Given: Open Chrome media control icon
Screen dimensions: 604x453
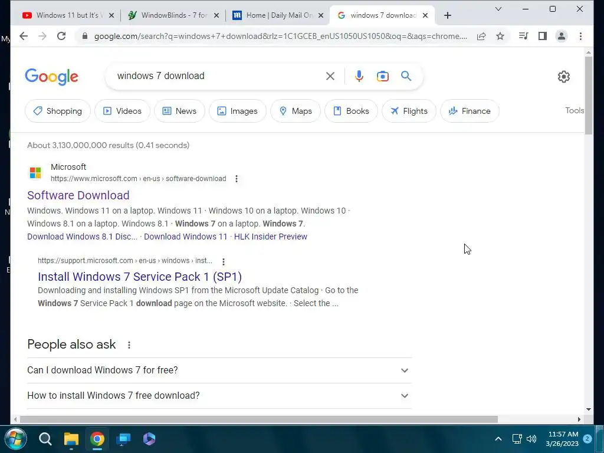Looking at the screenshot, I should [524, 36].
